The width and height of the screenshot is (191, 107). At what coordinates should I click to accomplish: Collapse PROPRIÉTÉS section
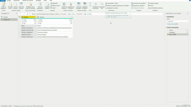166,17
